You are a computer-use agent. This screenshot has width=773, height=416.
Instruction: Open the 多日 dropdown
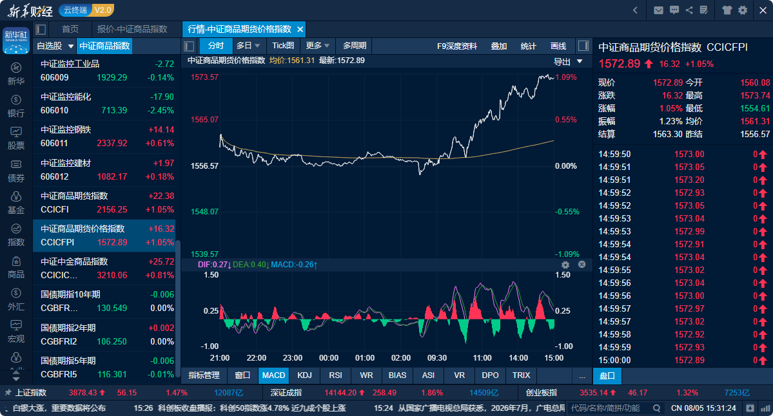tap(248, 46)
